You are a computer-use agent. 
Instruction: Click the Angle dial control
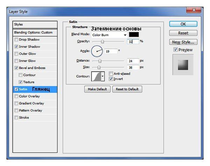click(97, 51)
